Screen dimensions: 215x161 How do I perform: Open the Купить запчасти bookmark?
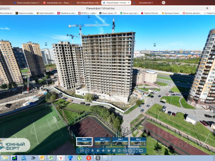(192, 13)
